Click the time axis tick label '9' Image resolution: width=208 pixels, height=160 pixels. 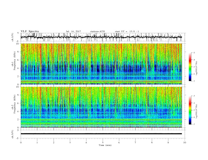click(x=168, y=142)
